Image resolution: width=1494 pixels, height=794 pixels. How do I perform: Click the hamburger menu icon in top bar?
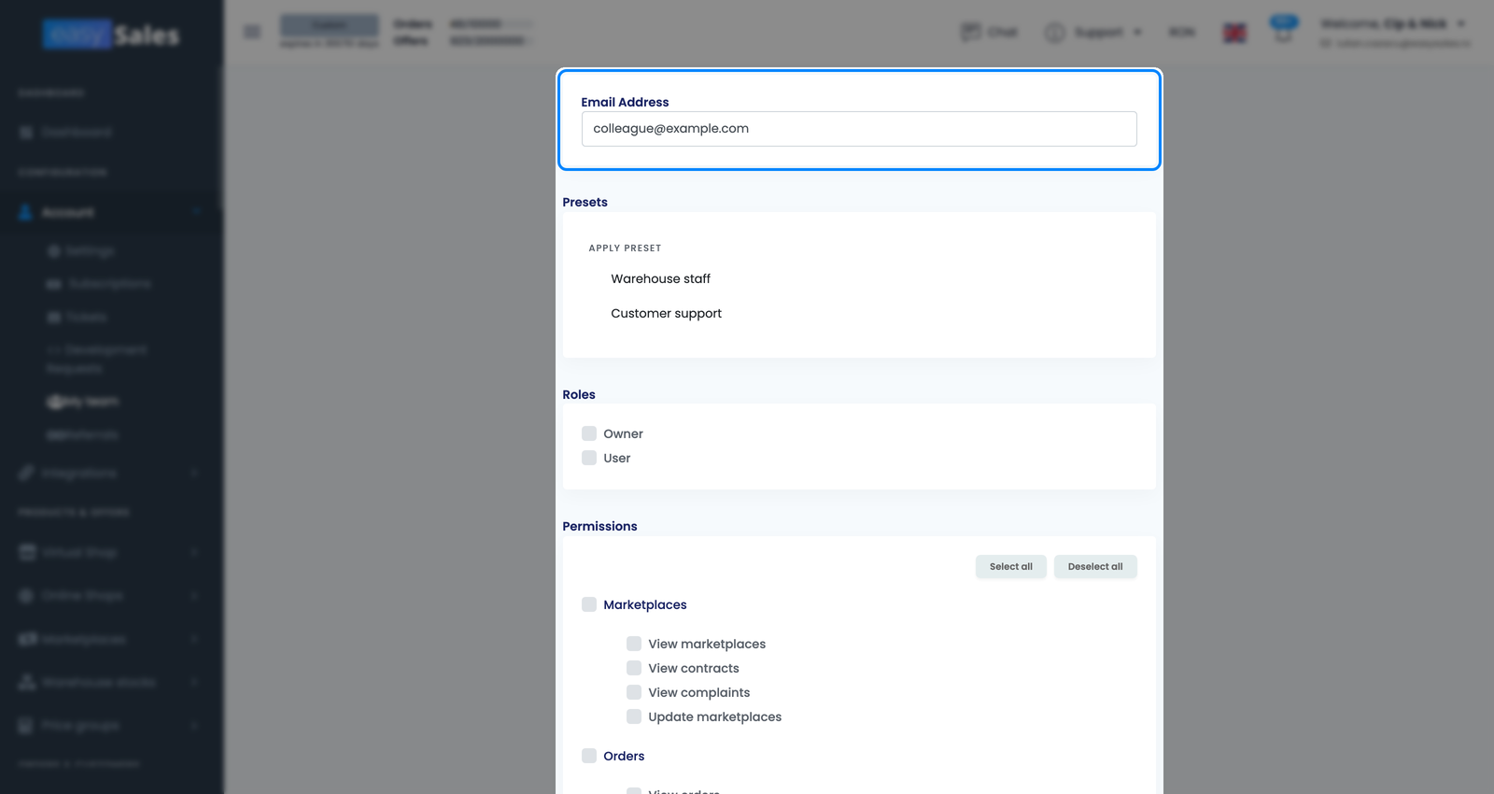(252, 32)
